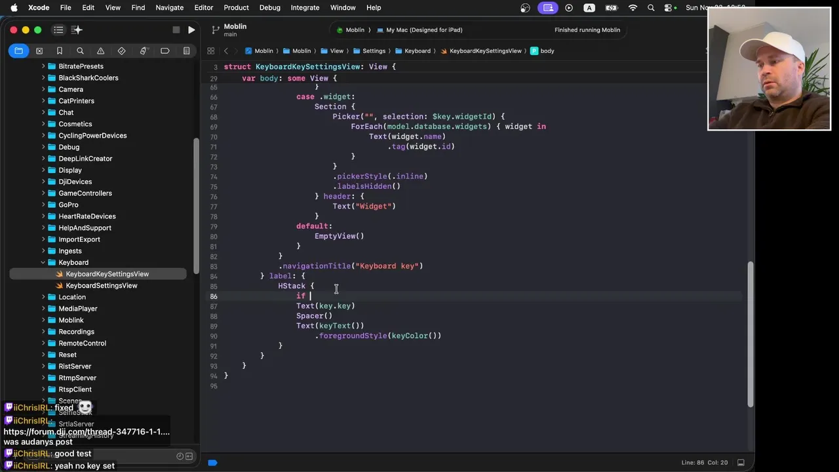The image size is (839, 472).
Task: Open the Editor menu
Action: coord(203,8)
